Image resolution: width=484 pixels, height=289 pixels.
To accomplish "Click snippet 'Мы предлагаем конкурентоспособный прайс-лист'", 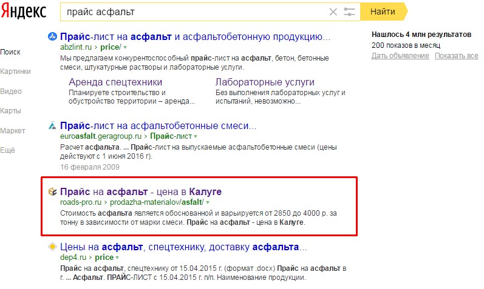I will click(194, 62).
